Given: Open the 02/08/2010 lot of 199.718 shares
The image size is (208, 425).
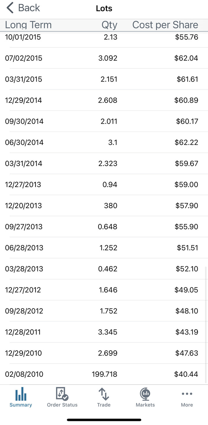Looking at the screenshot, I should (x=104, y=374).
